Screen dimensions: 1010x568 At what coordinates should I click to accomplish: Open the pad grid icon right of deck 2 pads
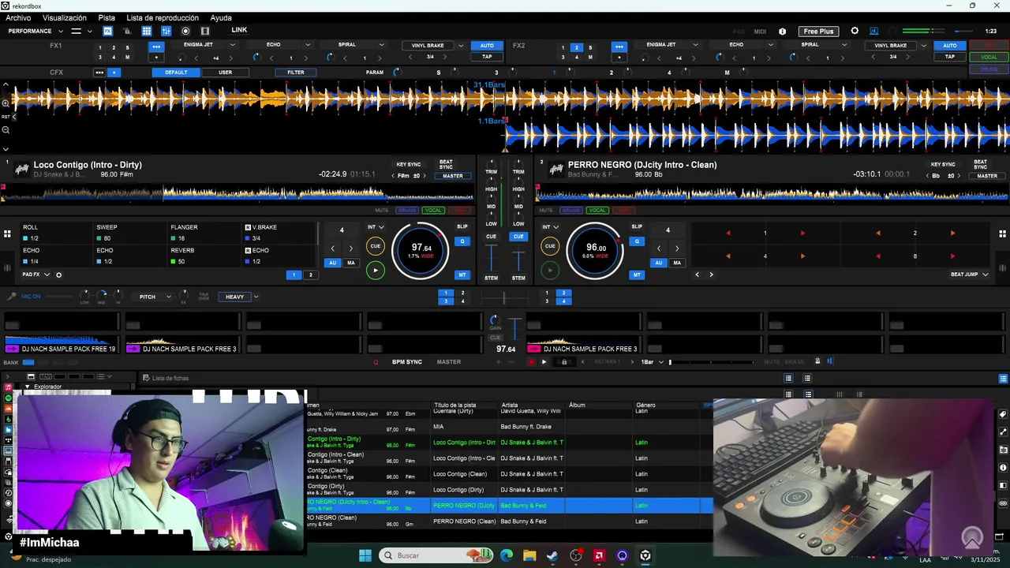coord(1003,234)
